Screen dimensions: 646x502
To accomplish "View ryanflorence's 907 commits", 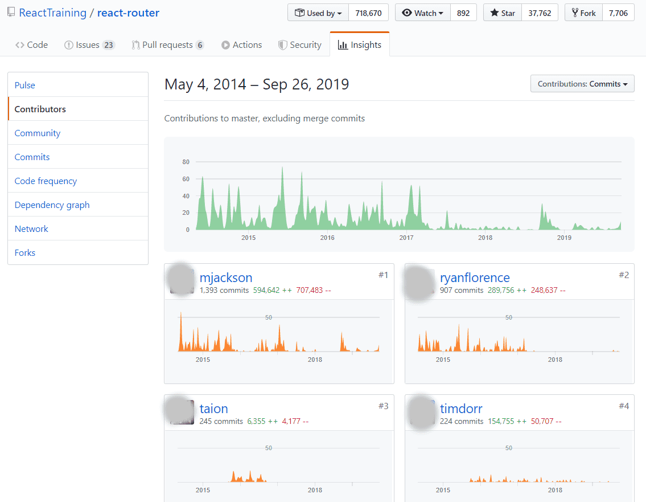I will coord(462,291).
